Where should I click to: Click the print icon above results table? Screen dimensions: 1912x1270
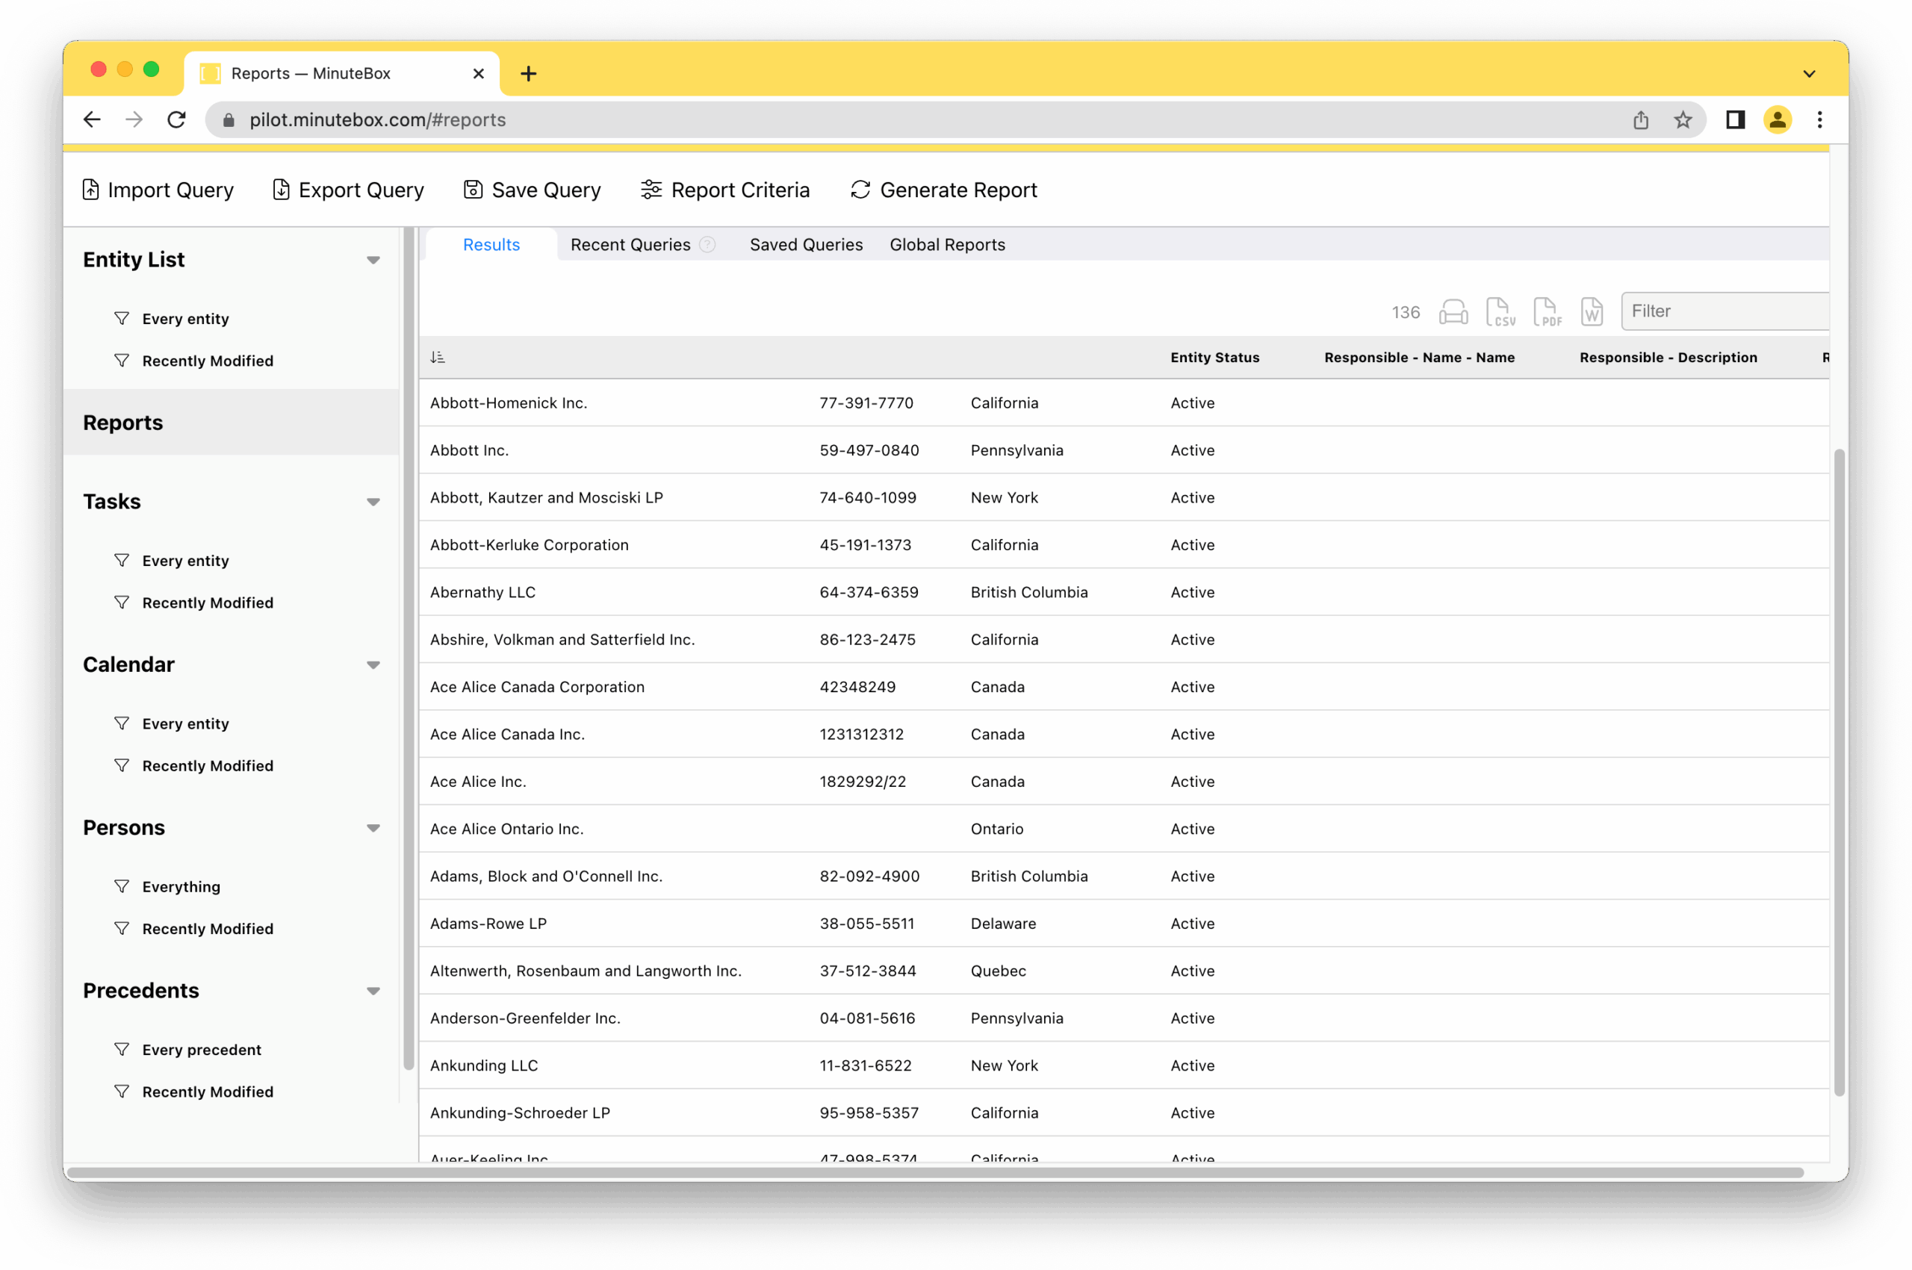click(1453, 312)
